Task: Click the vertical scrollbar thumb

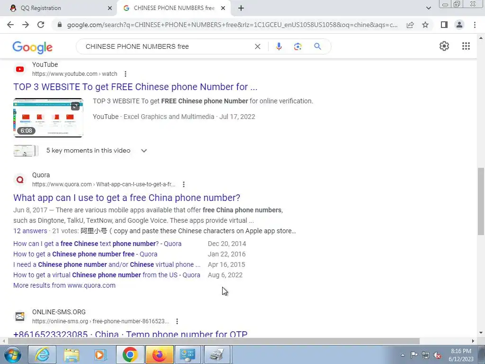Action: pyautogui.click(x=481, y=201)
